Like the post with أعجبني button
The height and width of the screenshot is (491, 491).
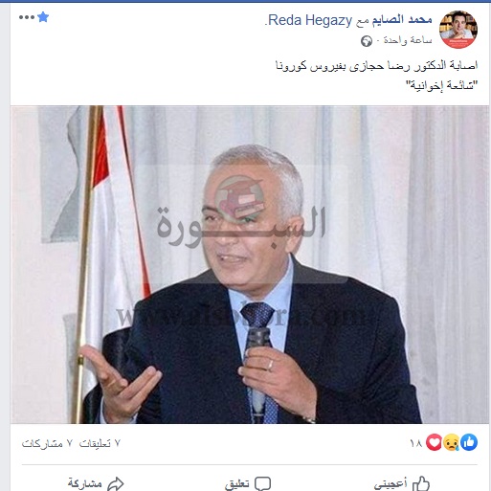(402, 483)
